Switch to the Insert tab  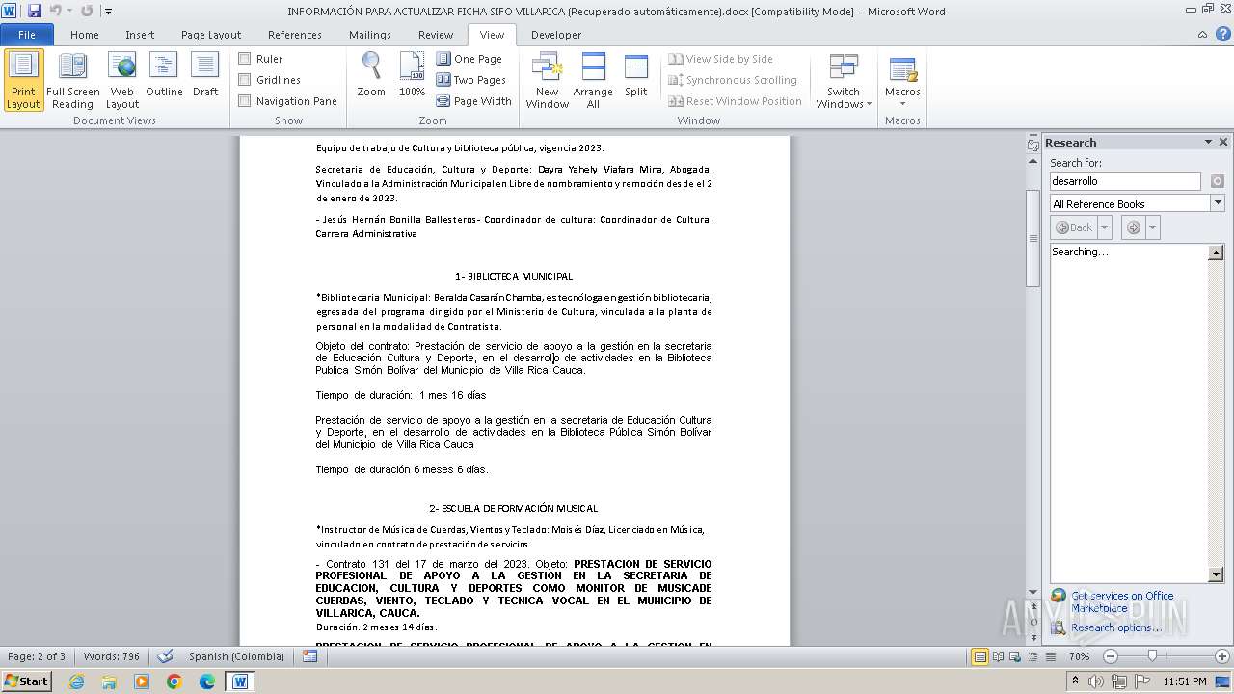click(140, 35)
